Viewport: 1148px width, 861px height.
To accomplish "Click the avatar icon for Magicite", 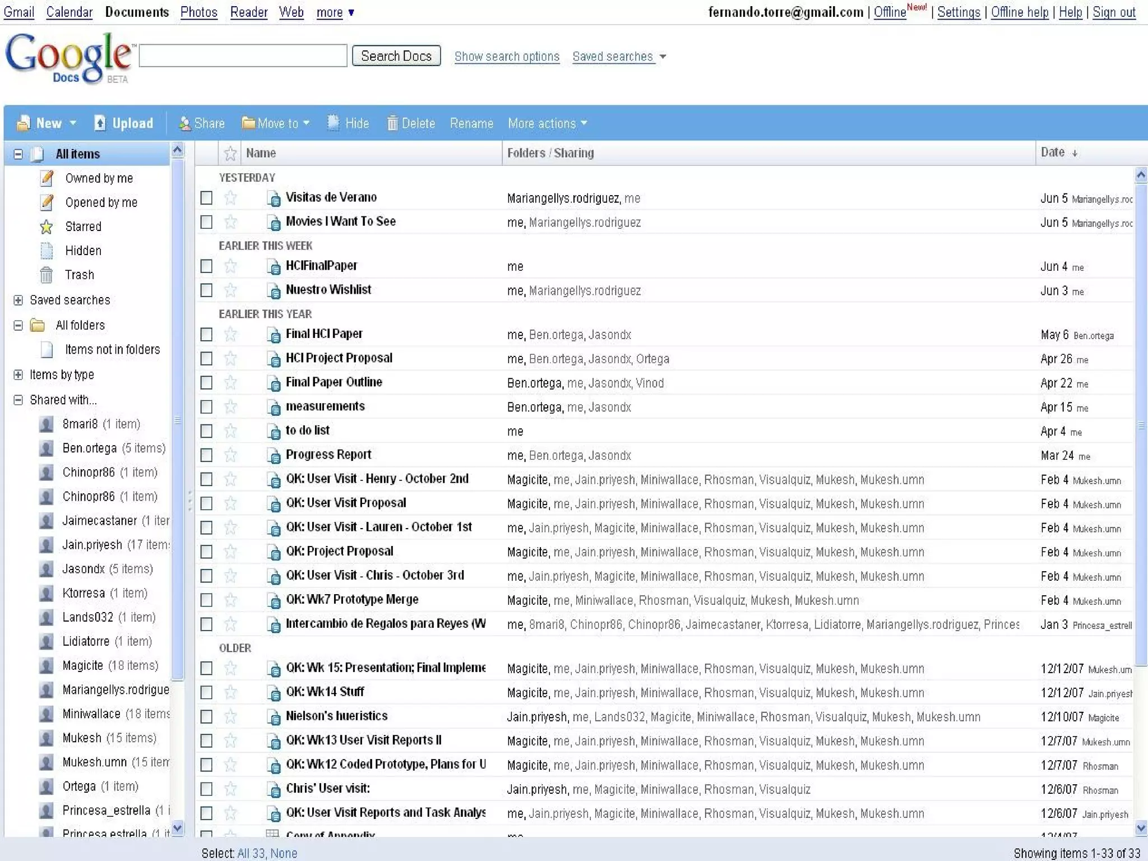I will [x=47, y=666].
